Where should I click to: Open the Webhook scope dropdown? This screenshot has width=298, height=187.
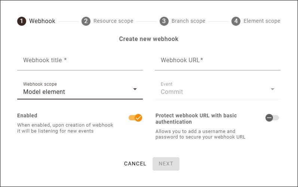click(x=75, y=92)
